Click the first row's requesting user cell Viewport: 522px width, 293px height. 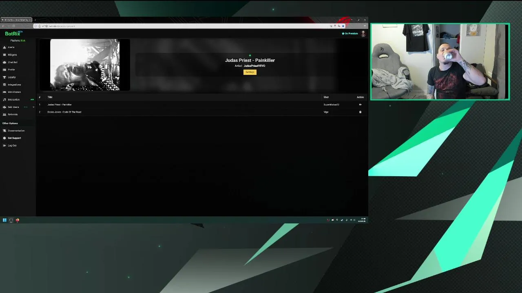pos(332,105)
